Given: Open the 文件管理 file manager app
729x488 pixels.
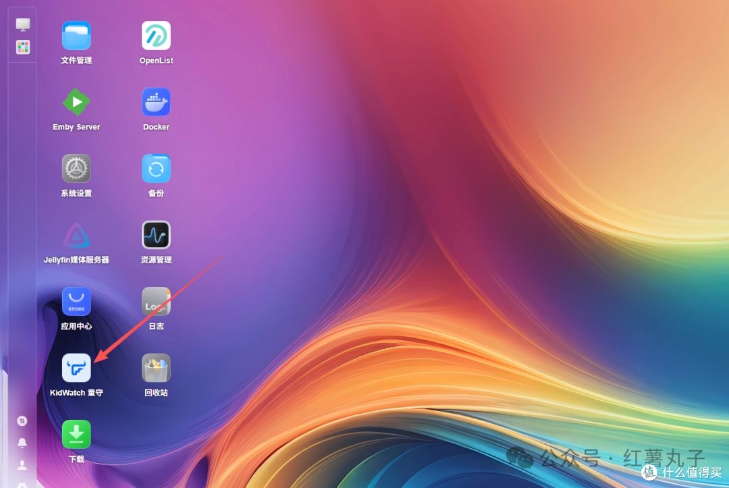Looking at the screenshot, I should coord(76,36).
